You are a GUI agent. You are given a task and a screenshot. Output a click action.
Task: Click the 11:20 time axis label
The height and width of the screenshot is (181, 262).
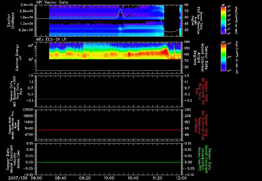pyautogui.click(x=157, y=178)
